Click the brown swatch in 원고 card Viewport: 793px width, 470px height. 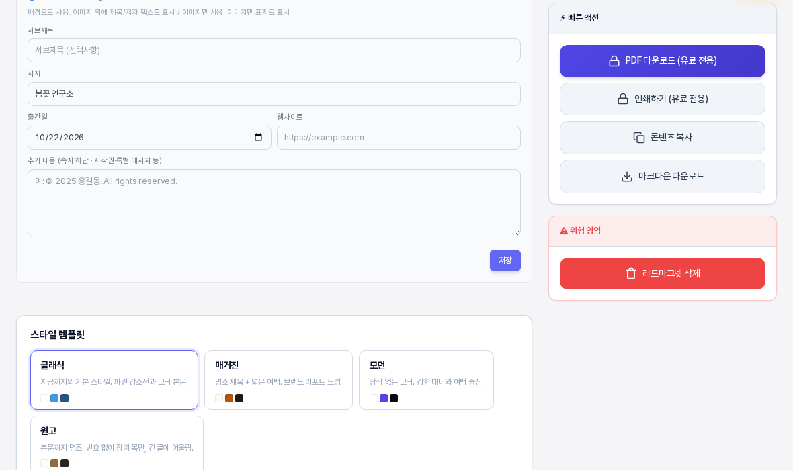(54, 463)
